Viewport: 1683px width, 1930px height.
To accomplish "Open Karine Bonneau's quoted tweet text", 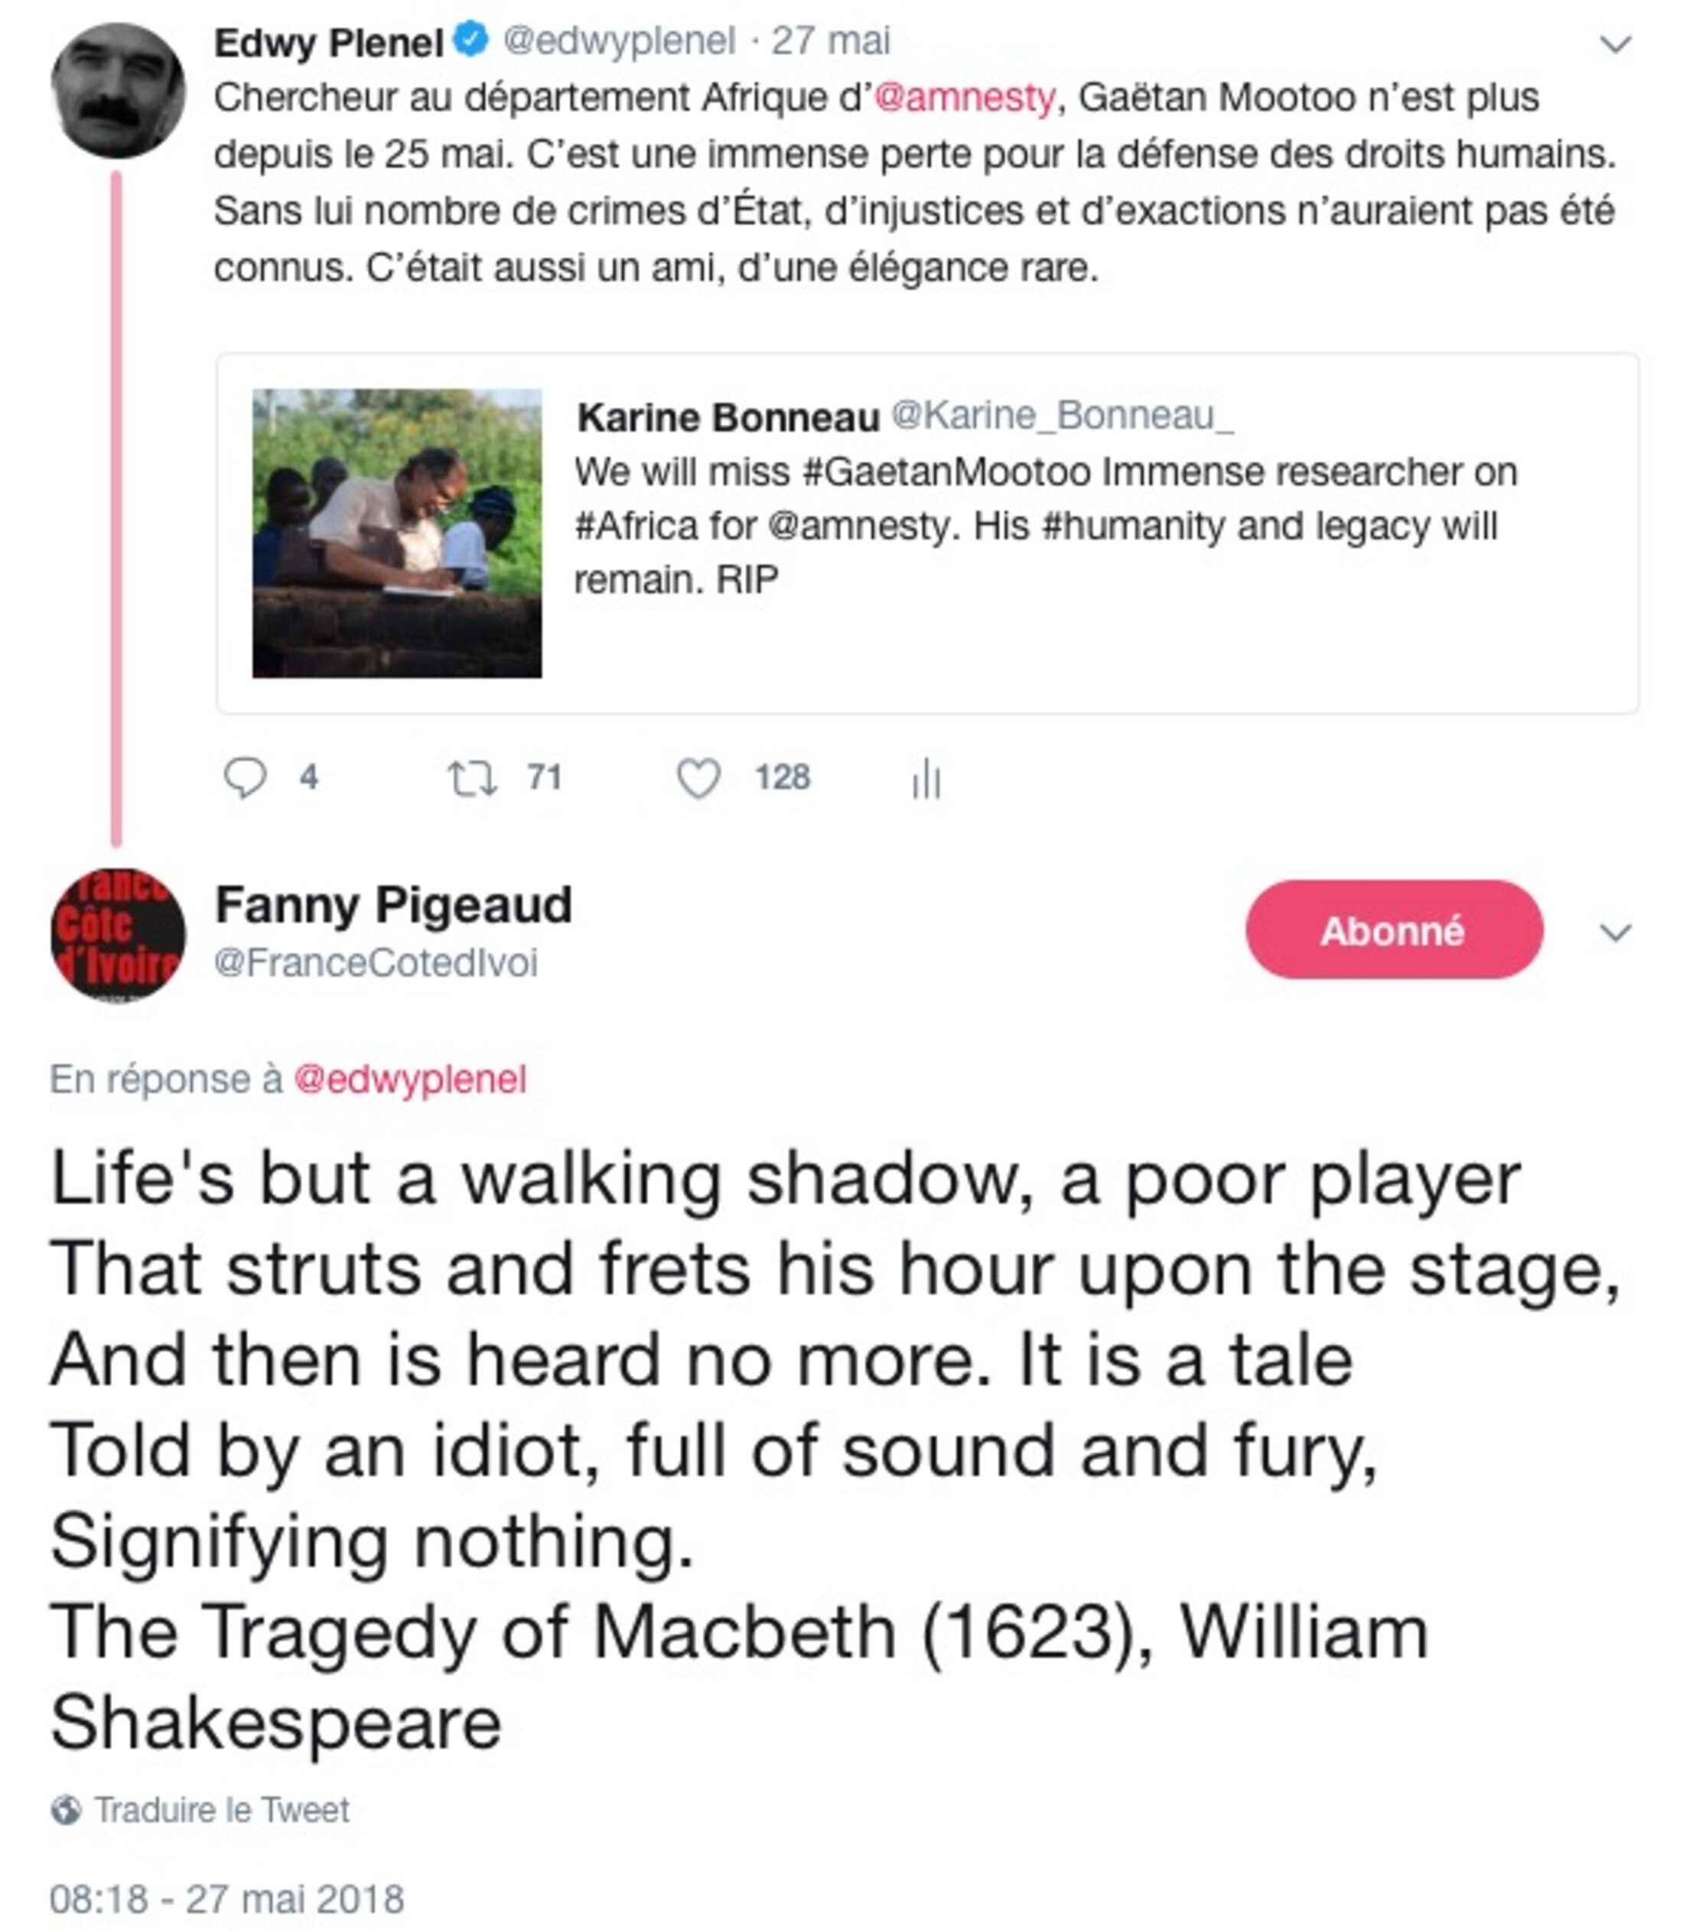I will (1044, 526).
